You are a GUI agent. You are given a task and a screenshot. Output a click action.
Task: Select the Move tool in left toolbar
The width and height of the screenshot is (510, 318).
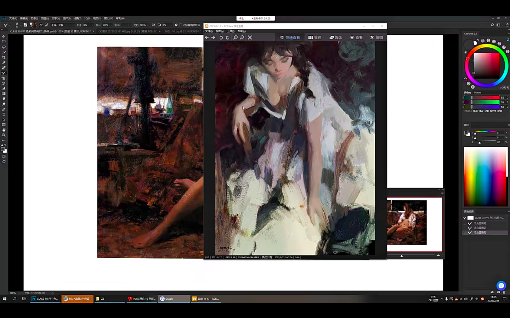(4, 37)
